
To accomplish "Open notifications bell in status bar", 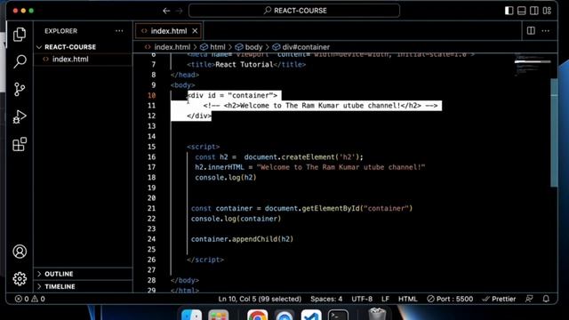I will click(x=546, y=299).
